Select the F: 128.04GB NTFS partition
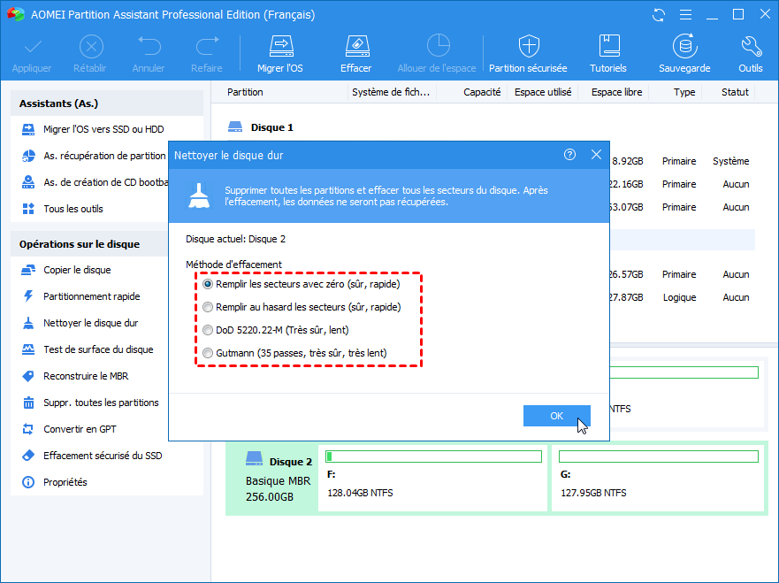The image size is (779, 583). (x=432, y=479)
